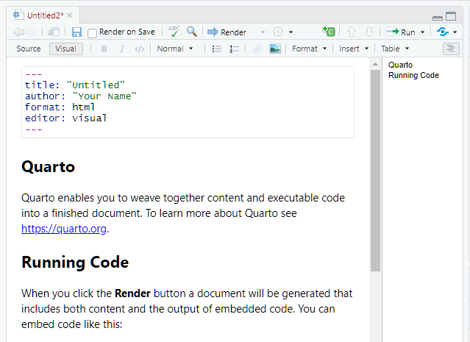Insert a hyperlink
The height and width of the screenshot is (342, 470).
point(257,49)
